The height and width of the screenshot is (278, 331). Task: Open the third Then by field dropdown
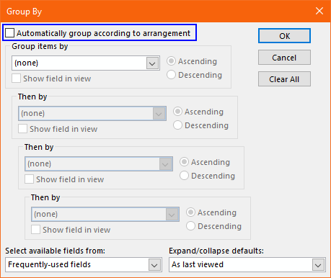pyautogui.click(x=105, y=215)
